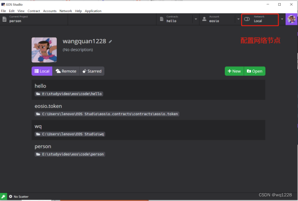Open the user avatar in top toolbar
Image resolution: width=298 pixels, height=201 pixels.
(291, 19)
